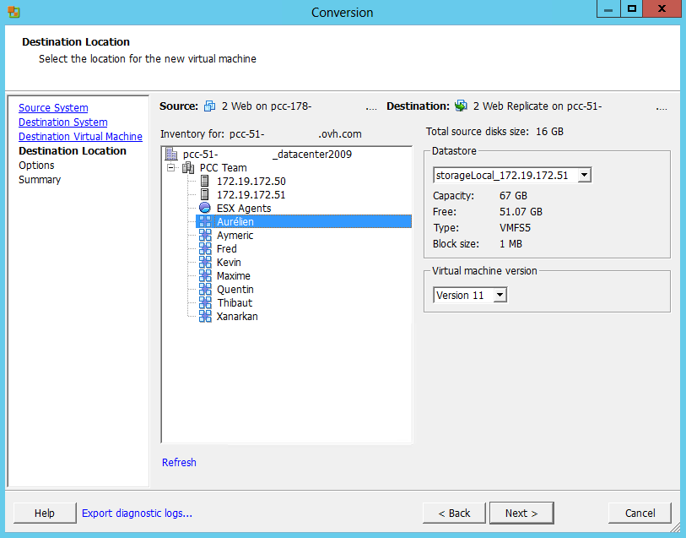Click the ESX Agents resource pool icon
686x538 pixels.
(205, 209)
